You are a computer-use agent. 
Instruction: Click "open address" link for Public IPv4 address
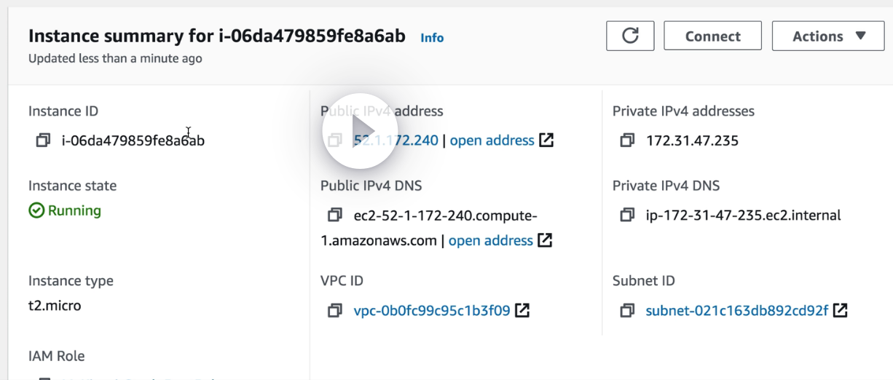pyautogui.click(x=492, y=140)
